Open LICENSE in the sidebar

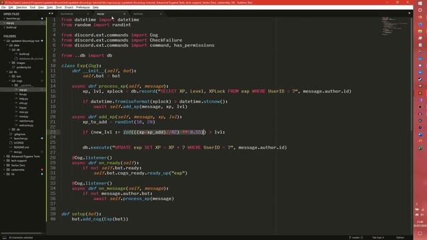tap(19, 143)
